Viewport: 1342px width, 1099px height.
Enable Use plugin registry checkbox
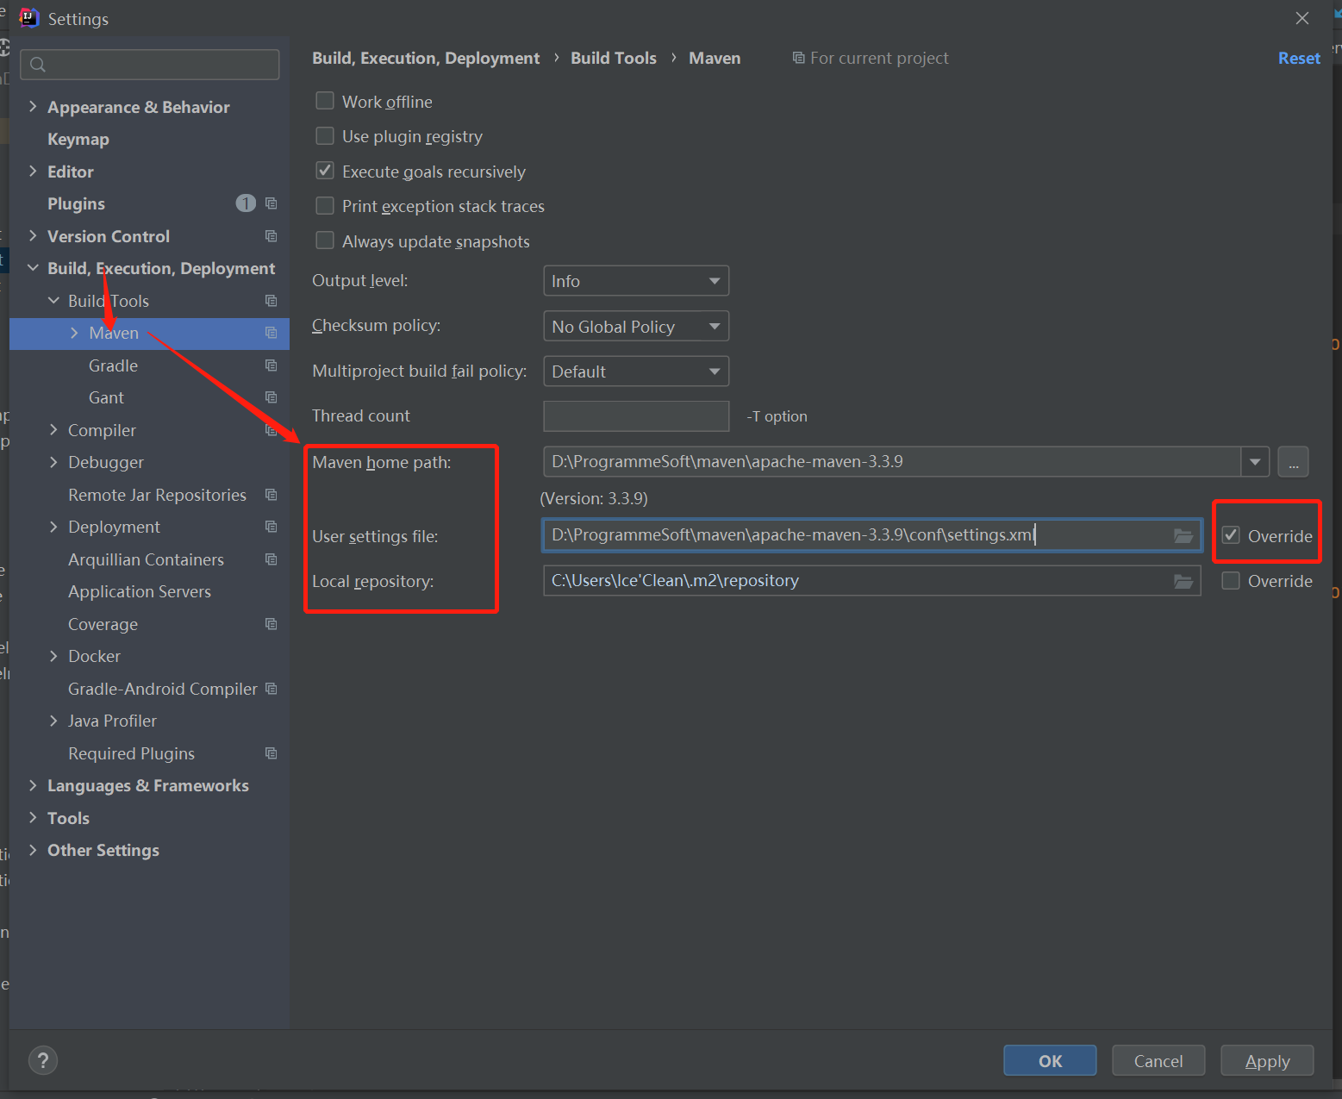coord(325,136)
